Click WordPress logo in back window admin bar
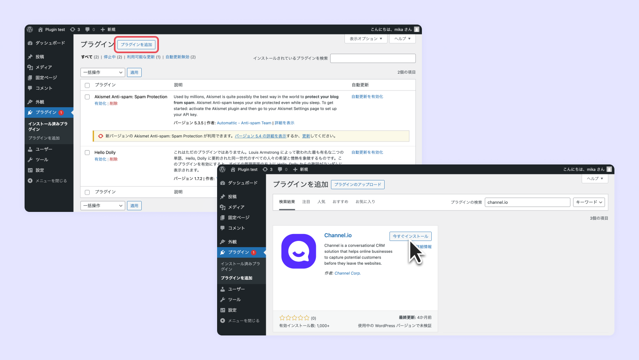This screenshot has width=639, height=360. [x=30, y=29]
